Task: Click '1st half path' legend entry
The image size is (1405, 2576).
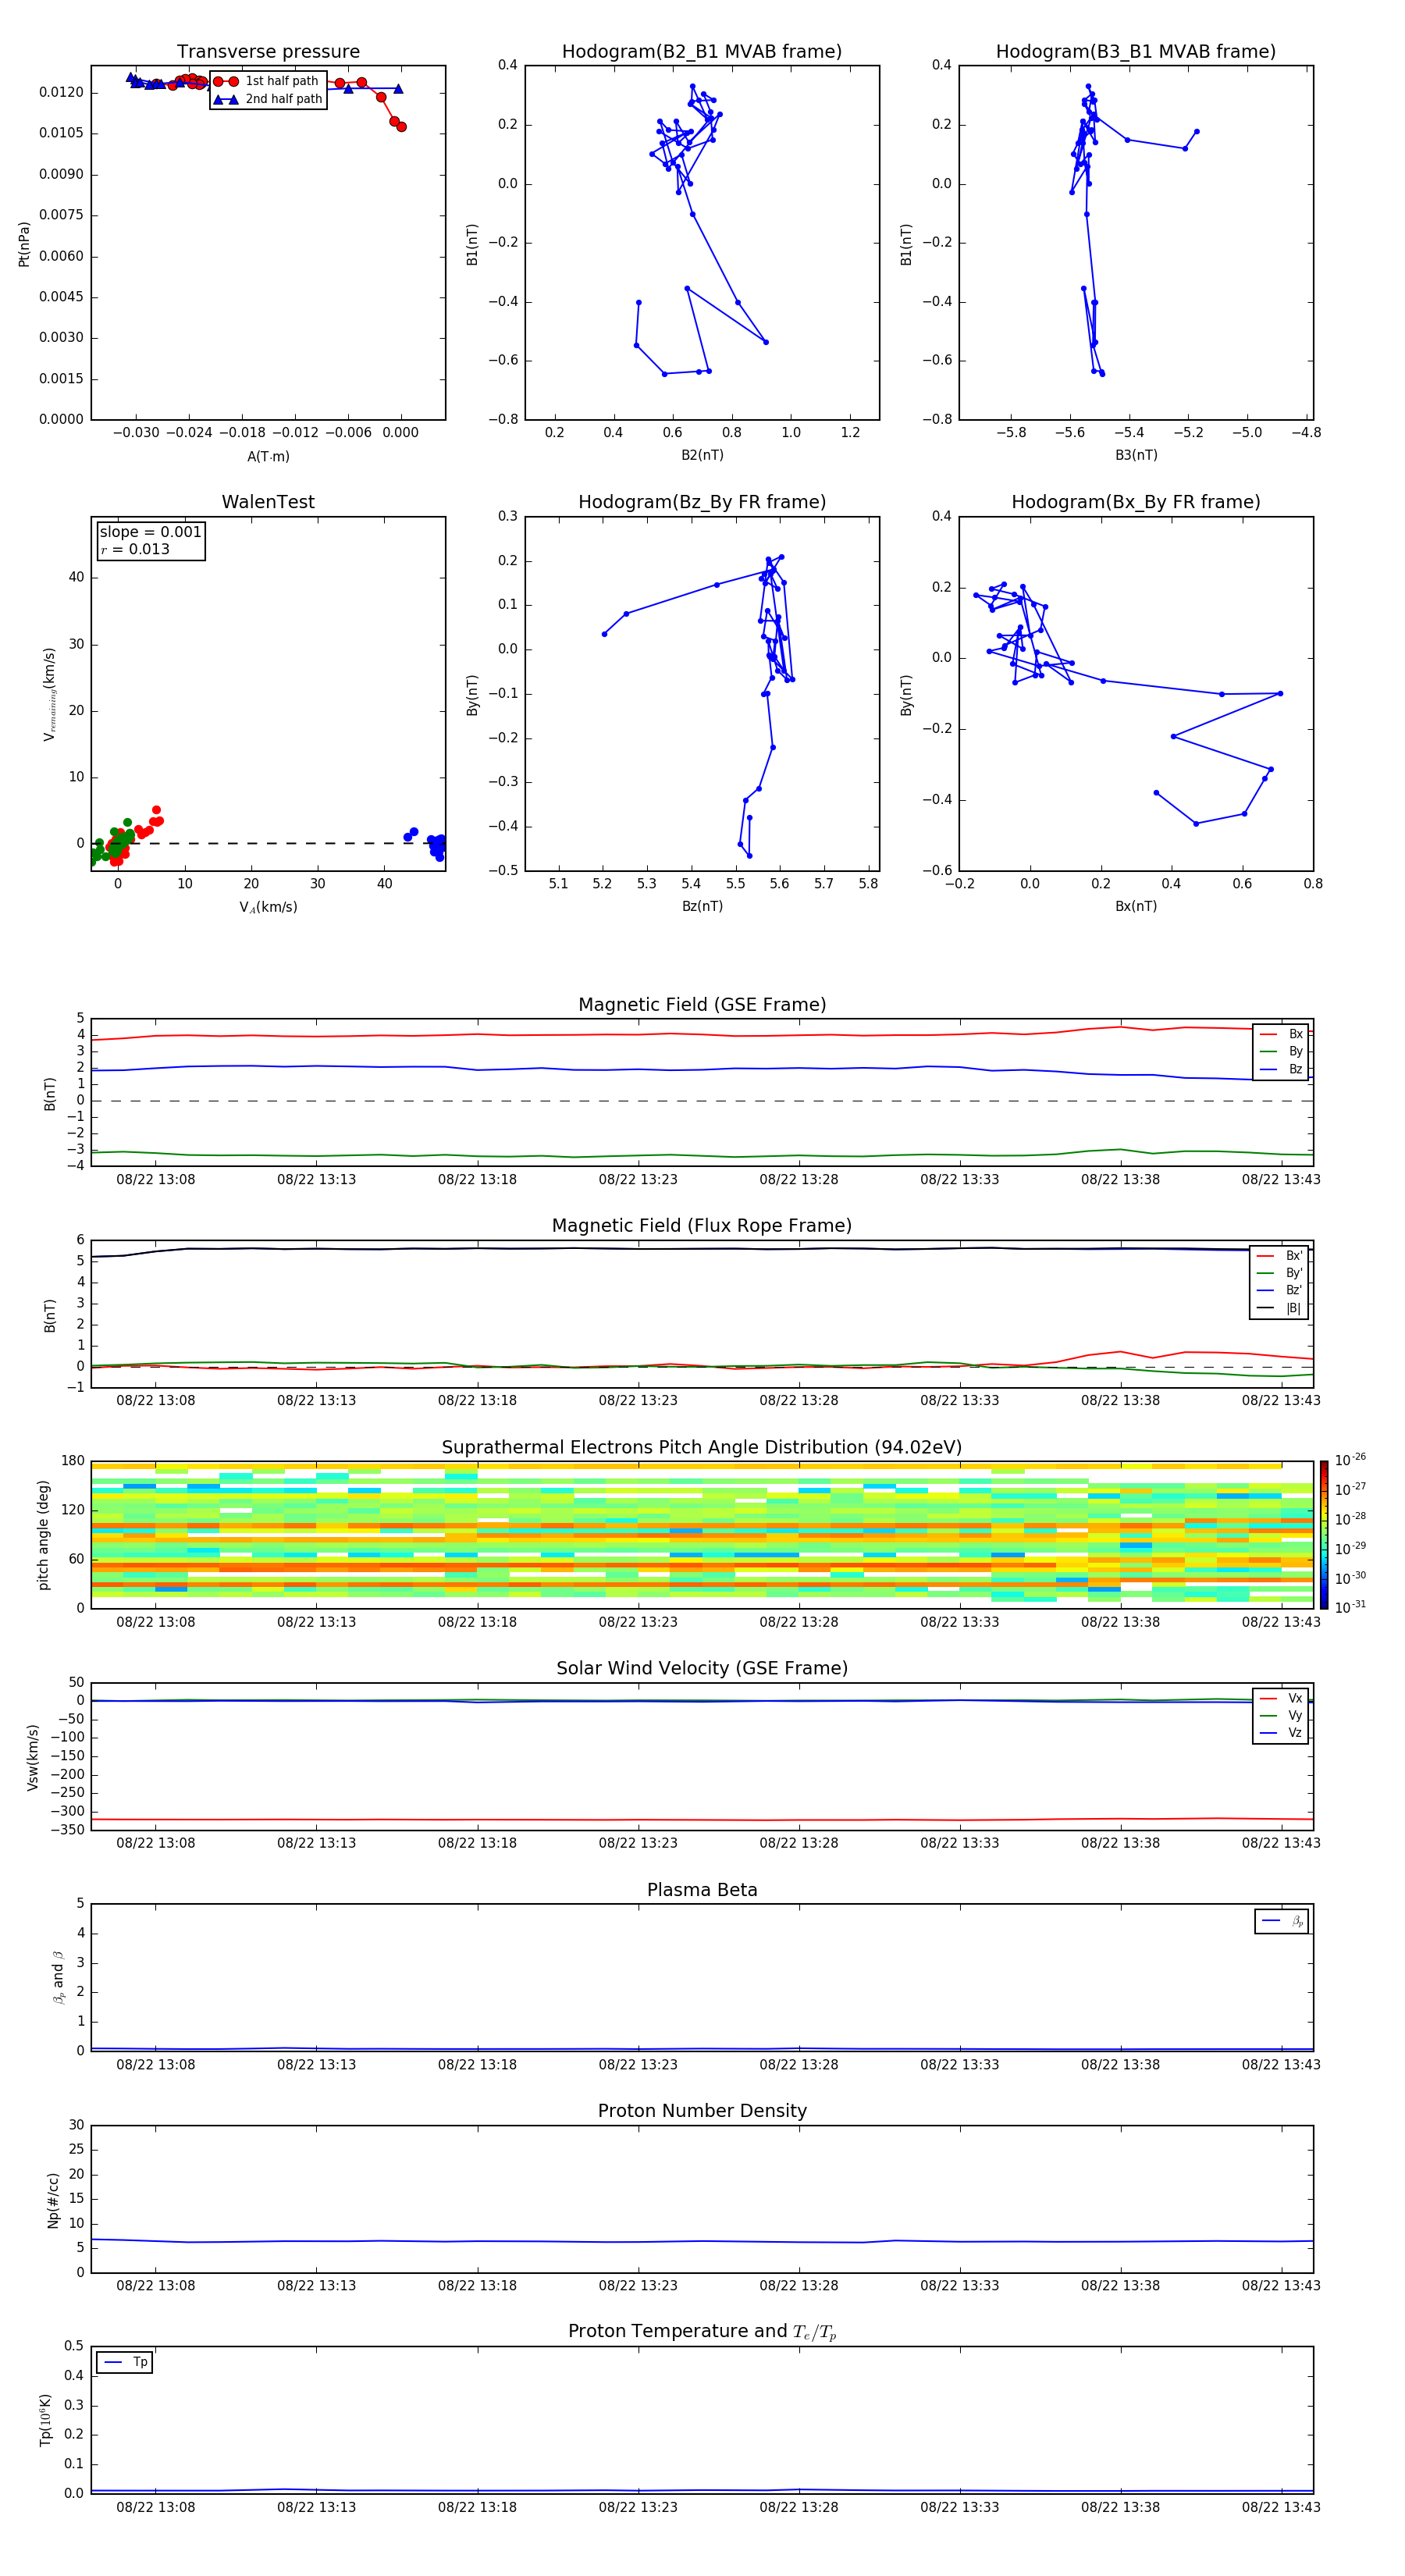Action: point(266,81)
